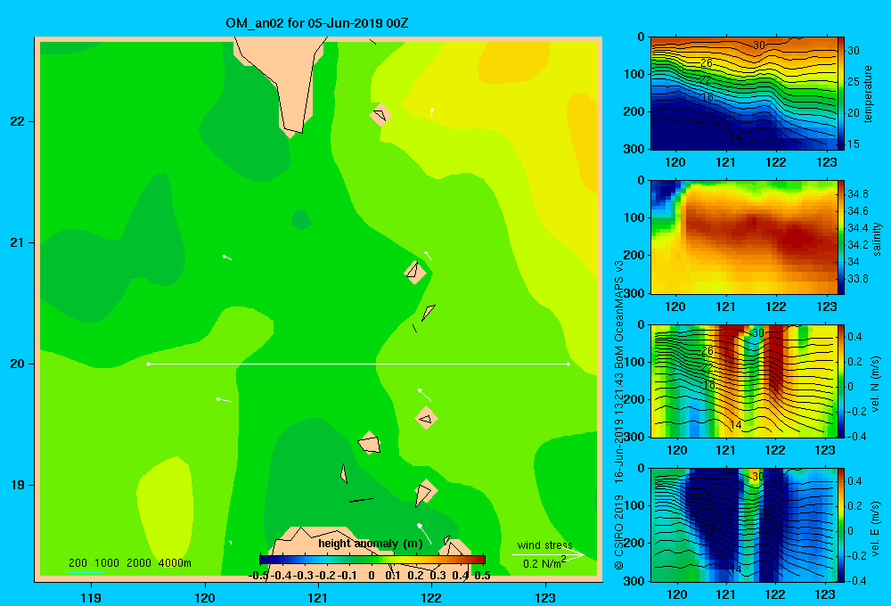The image size is (891, 606).
Task: Select the vel. E (m/s) colorbar
Action: (x=841, y=525)
